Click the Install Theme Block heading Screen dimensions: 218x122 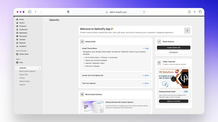(x=89, y=49)
